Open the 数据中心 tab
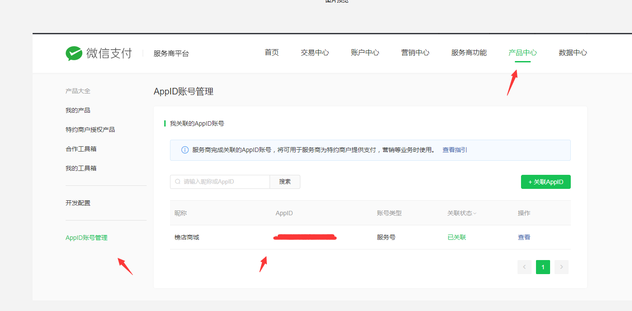The height and width of the screenshot is (311, 632). pos(573,53)
